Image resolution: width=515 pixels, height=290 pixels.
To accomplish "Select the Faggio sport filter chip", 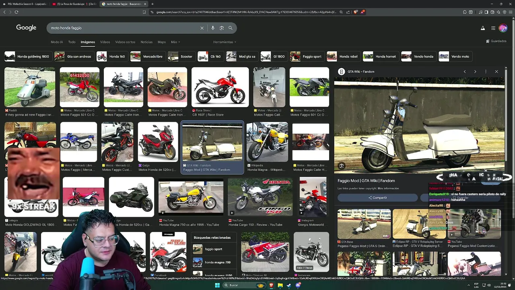I will 307,56.
